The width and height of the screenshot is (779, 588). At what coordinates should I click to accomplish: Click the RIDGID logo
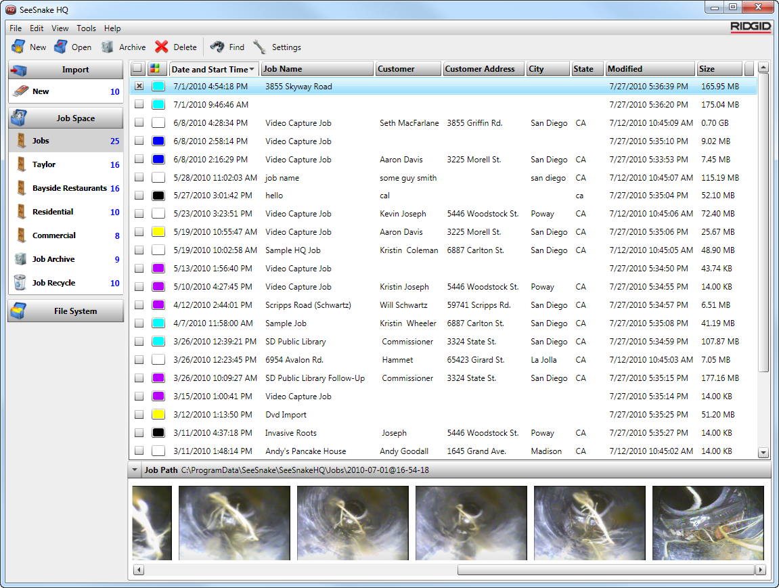tap(750, 26)
